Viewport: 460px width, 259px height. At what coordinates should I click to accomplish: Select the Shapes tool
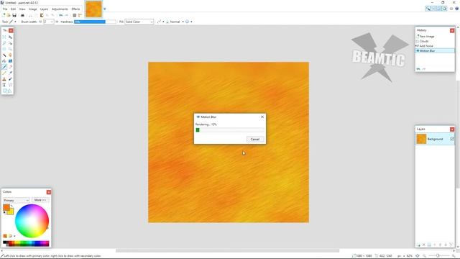pyautogui.click(x=7, y=91)
